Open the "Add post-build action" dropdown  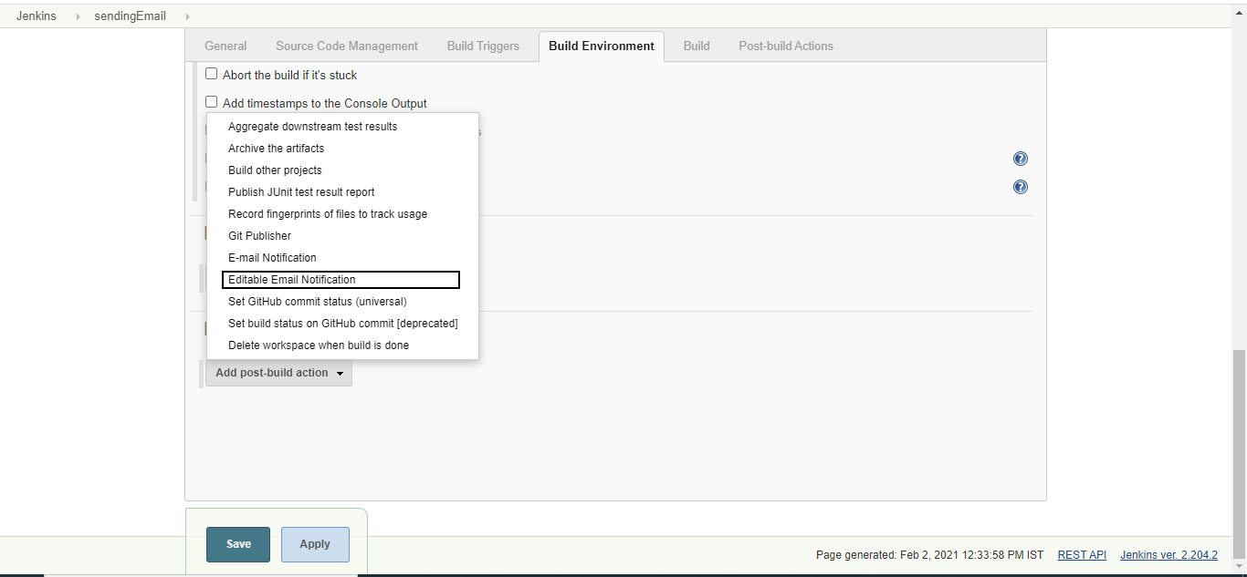click(x=278, y=373)
